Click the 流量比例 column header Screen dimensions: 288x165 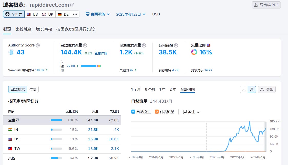point(72,111)
